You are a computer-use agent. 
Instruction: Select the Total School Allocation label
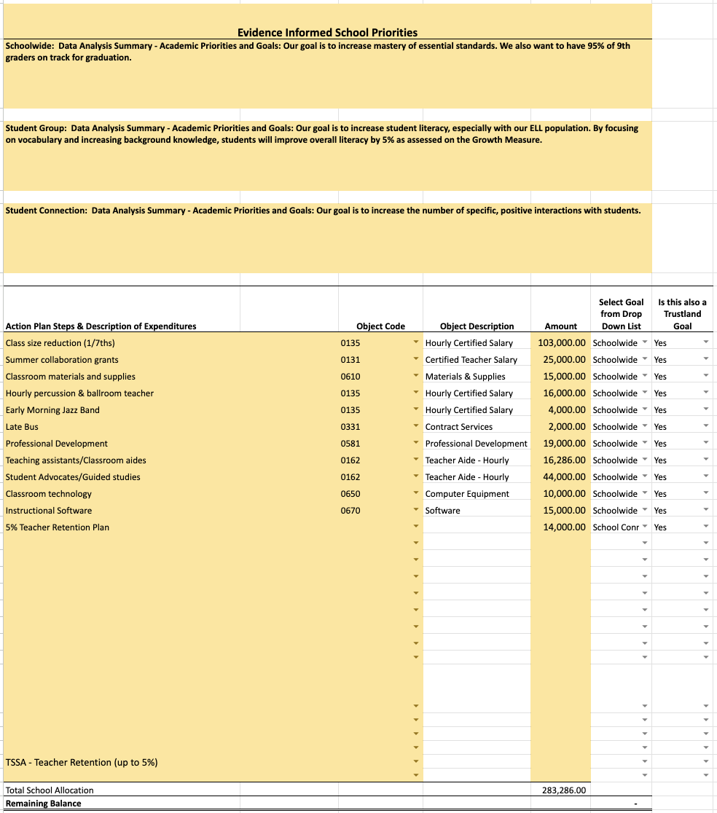(x=50, y=790)
